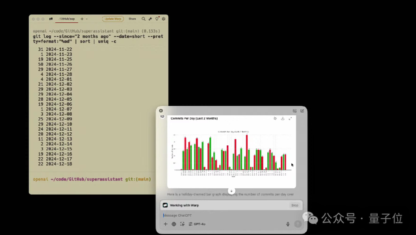
Task: Open Warp settings gear icon
Action: [x=164, y=19]
